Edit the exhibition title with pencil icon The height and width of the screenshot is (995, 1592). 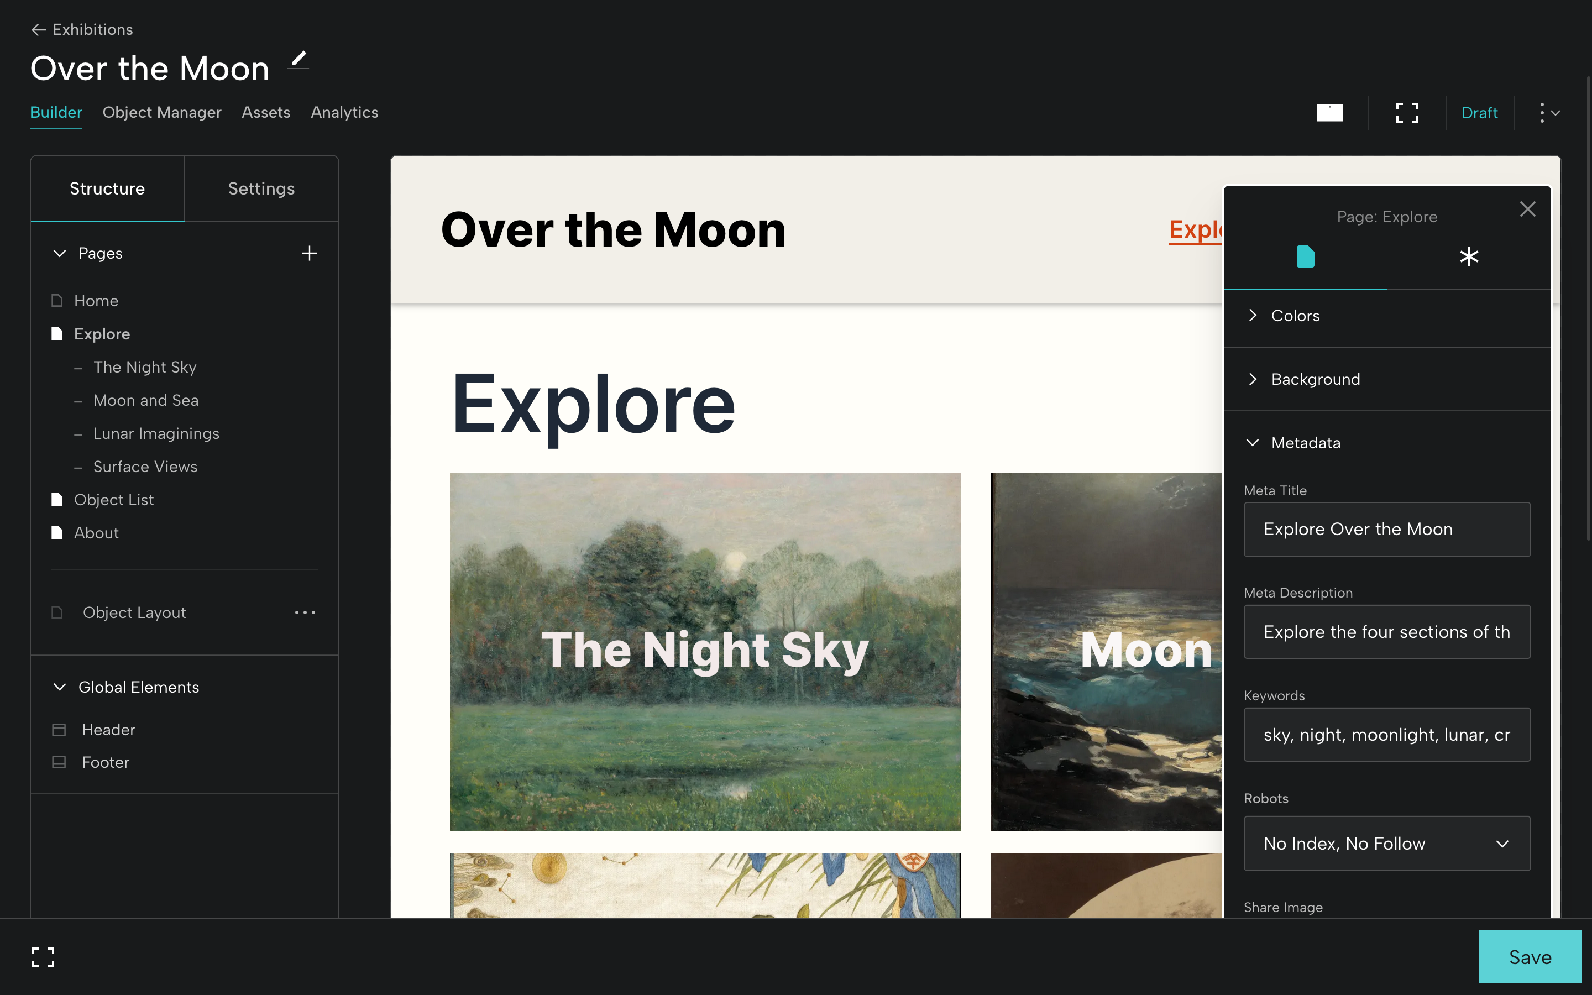(x=298, y=60)
